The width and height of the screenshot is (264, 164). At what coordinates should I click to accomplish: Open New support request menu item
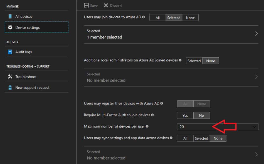(37, 88)
